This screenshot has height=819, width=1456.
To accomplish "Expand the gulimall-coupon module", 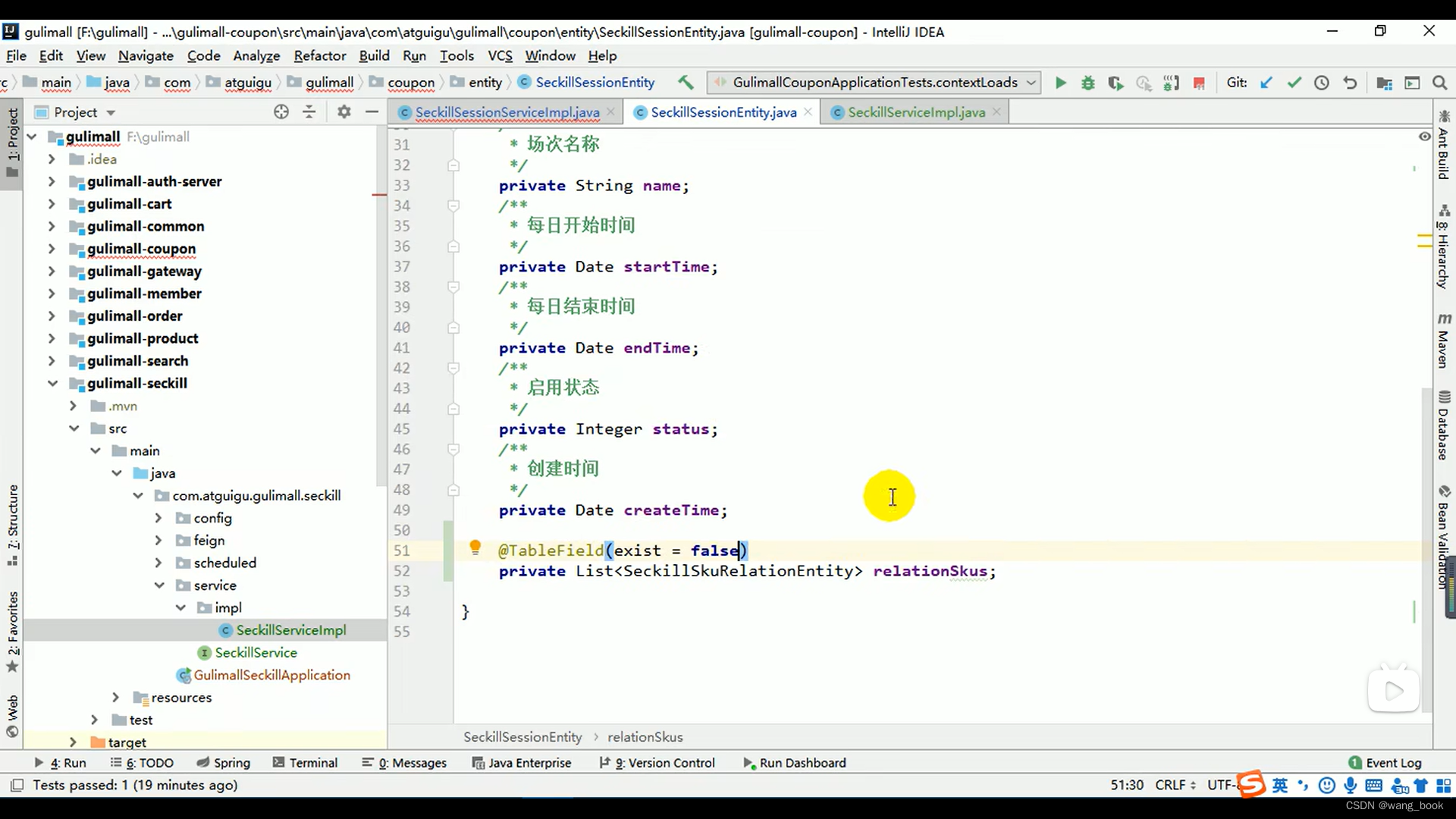I will point(51,248).
